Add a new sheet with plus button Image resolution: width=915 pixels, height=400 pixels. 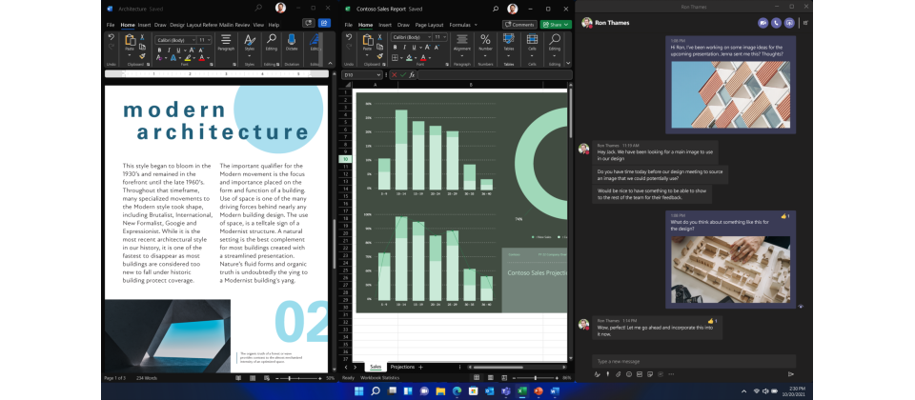[x=420, y=367]
